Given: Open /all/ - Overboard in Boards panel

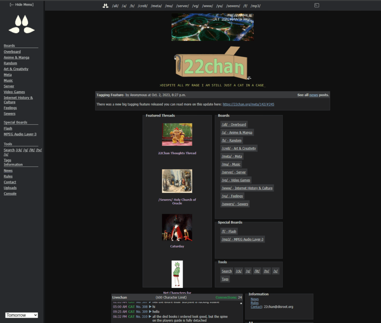Looking at the screenshot, I should click(234, 124).
